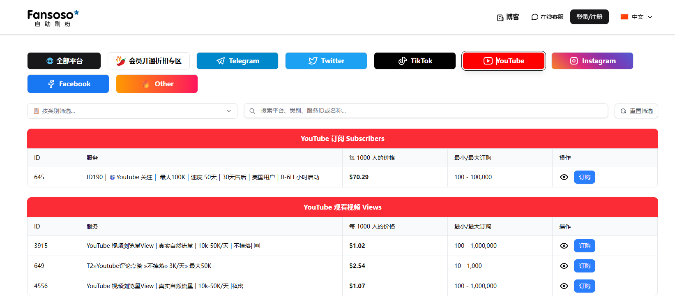Screen dimensions: 675x300
Task: Click the $70.29 price cell
Action: point(395,177)
